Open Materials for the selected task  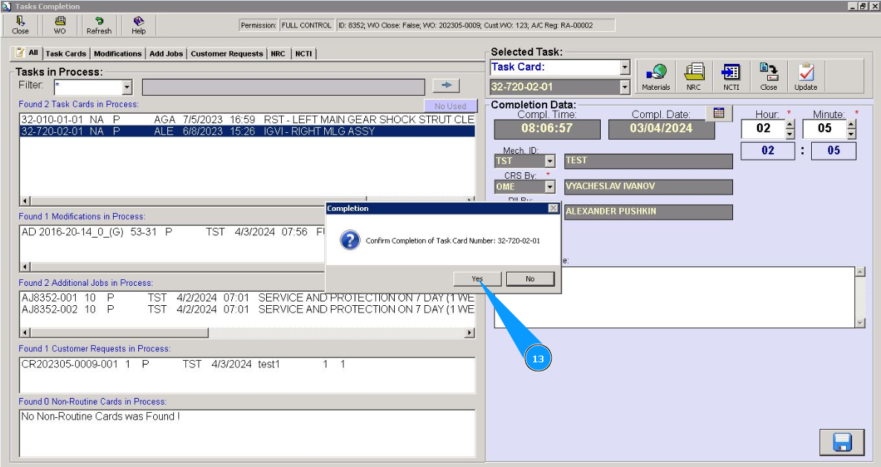click(x=656, y=76)
